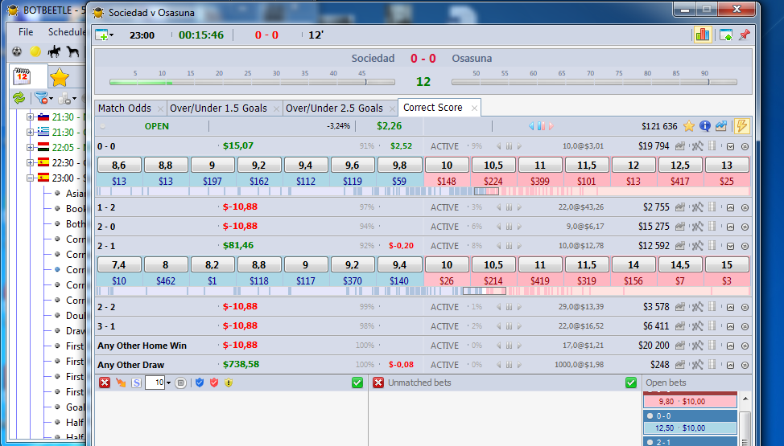Viewport: 784px width, 446px height.
Task: Click the round stop button beside stake field
Action: 181,383
